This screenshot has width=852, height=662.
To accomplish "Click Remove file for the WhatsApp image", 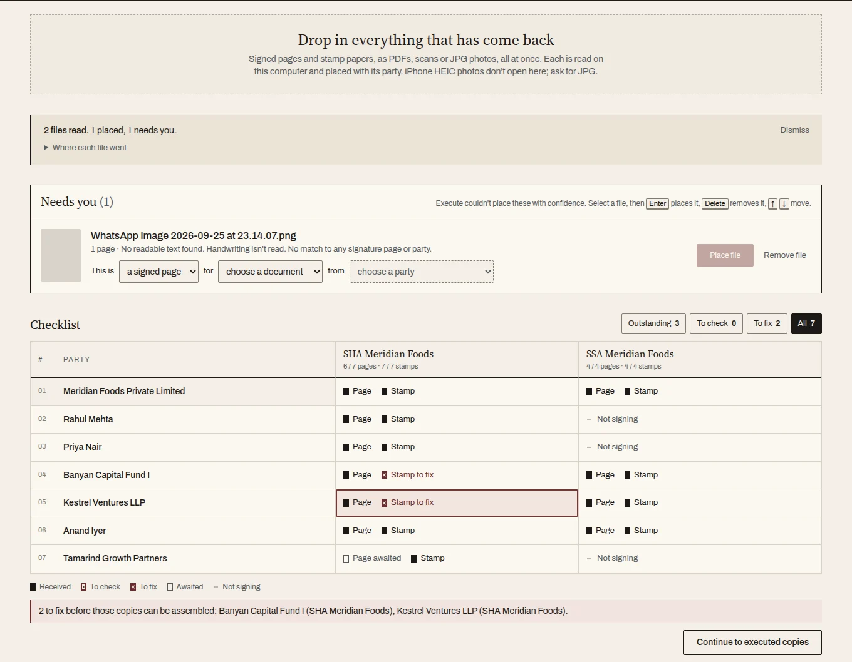I will (x=784, y=255).
